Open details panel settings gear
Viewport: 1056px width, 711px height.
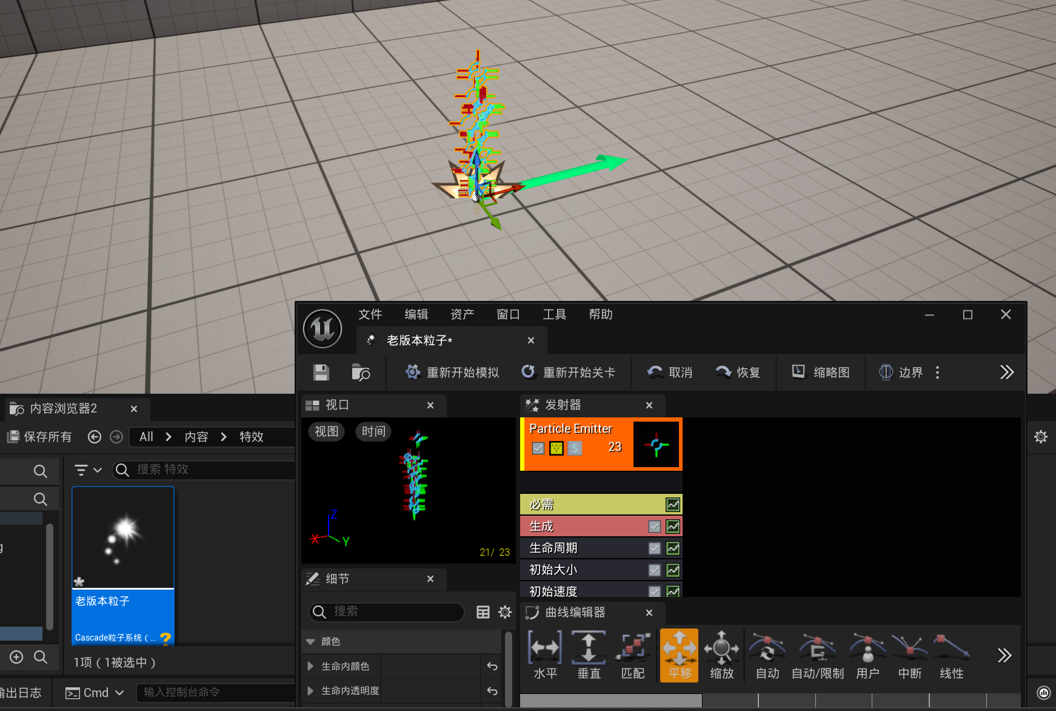pos(504,612)
